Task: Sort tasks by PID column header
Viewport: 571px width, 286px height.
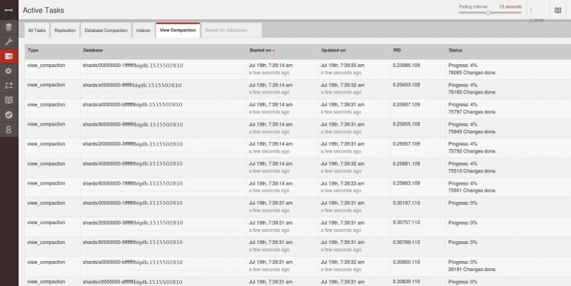Action: pyautogui.click(x=398, y=51)
